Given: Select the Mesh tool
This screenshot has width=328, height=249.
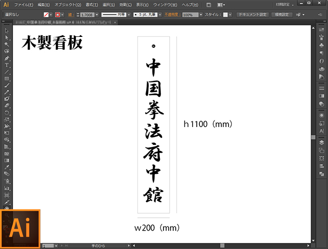Looking at the screenshot, I should click(x=7, y=154).
